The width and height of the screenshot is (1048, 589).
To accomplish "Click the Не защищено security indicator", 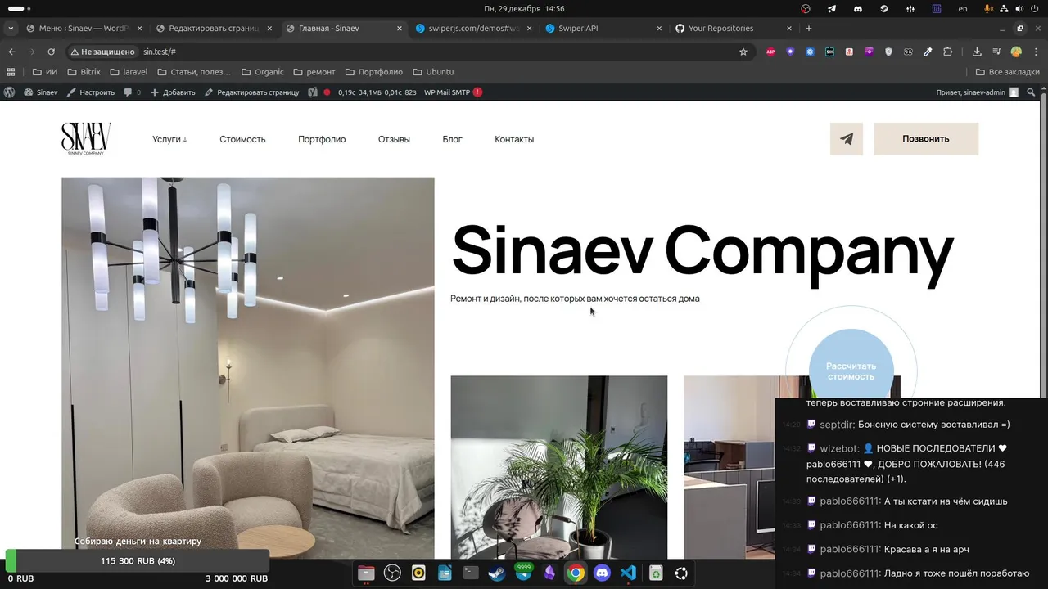I will (102, 52).
